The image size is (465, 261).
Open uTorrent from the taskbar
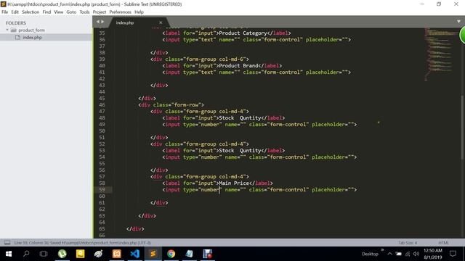click(62, 254)
